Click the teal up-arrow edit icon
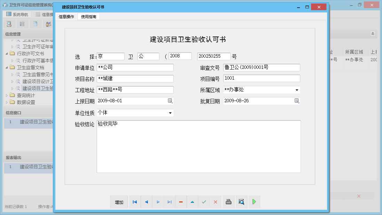Viewport: 382px width, 215px height. (x=192, y=202)
